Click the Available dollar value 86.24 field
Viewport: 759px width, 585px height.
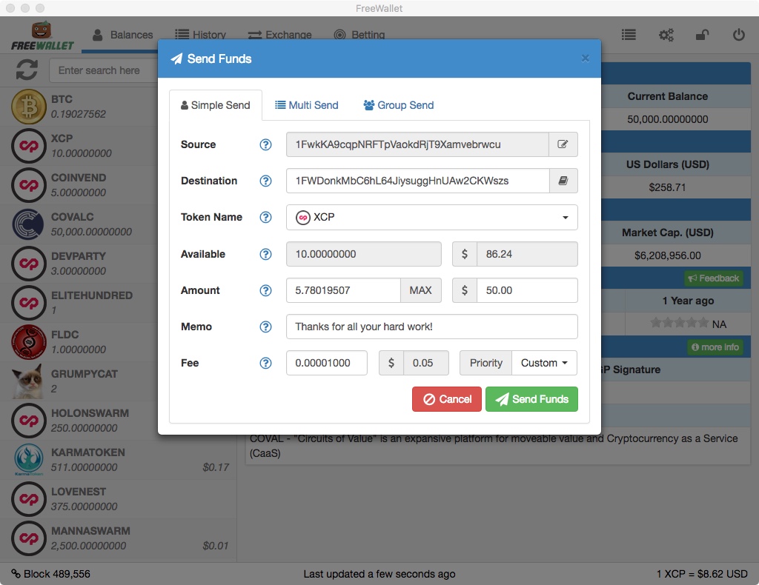click(x=527, y=254)
